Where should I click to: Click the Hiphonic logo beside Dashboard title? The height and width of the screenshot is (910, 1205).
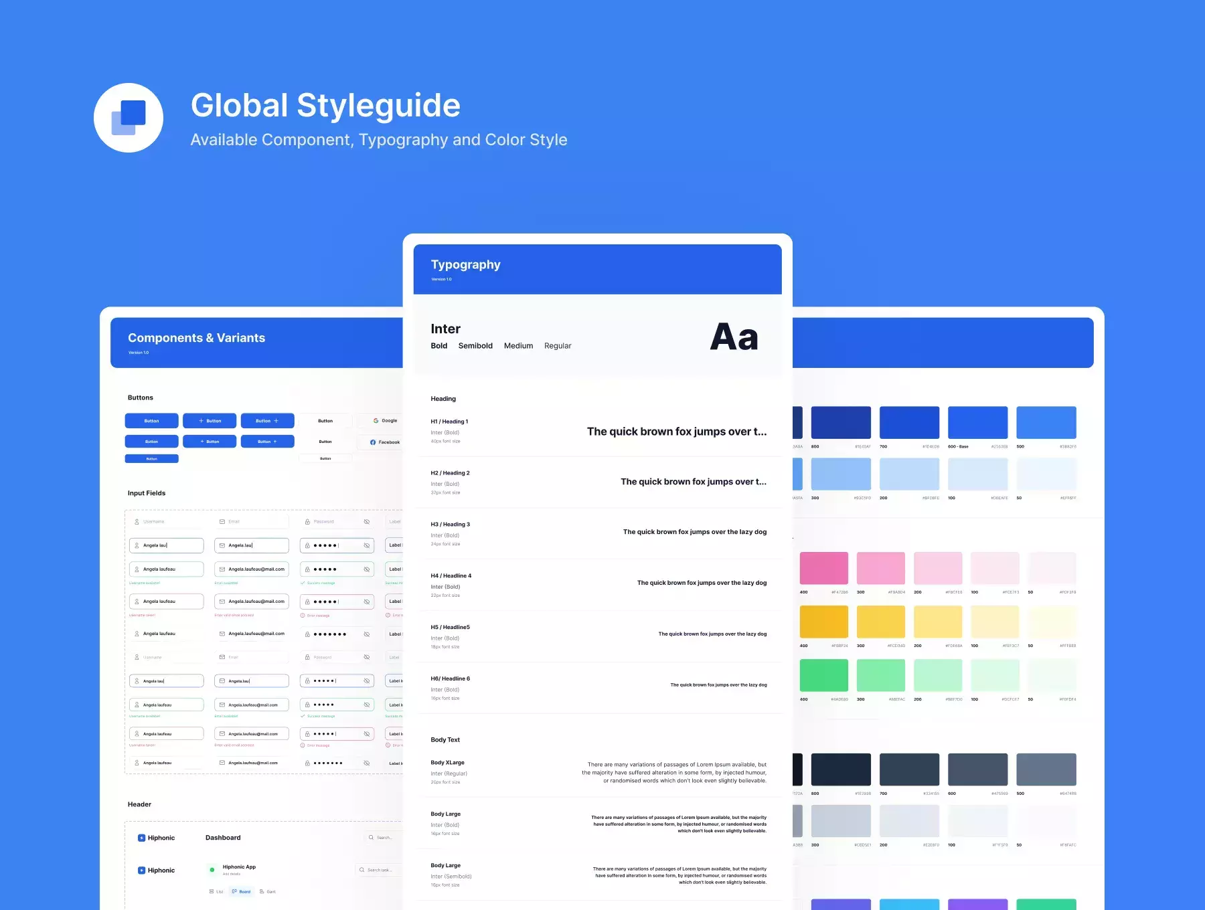[x=141, y=838]
